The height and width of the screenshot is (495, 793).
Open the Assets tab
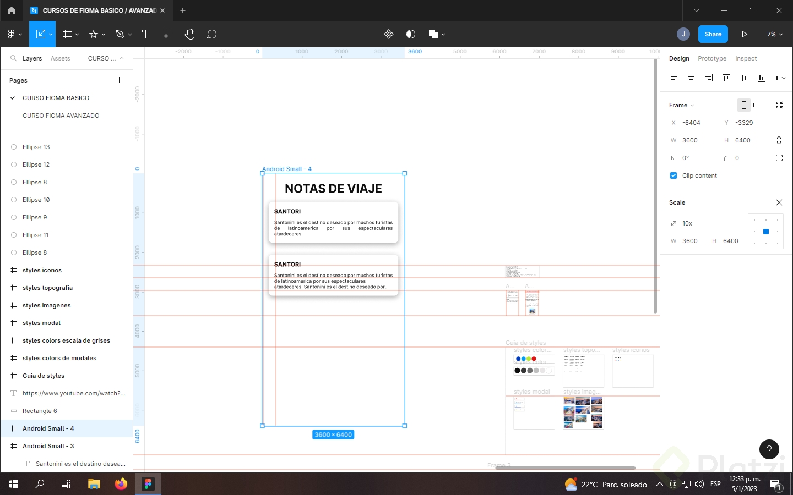[x=61, y=58]
